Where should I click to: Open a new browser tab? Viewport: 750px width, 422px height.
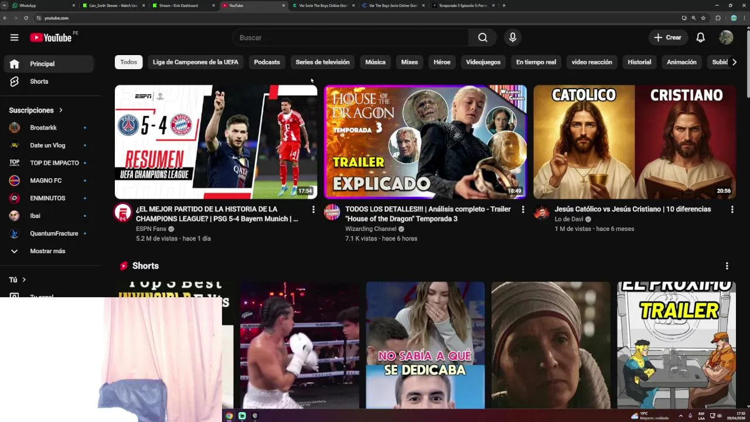point(504,5)
